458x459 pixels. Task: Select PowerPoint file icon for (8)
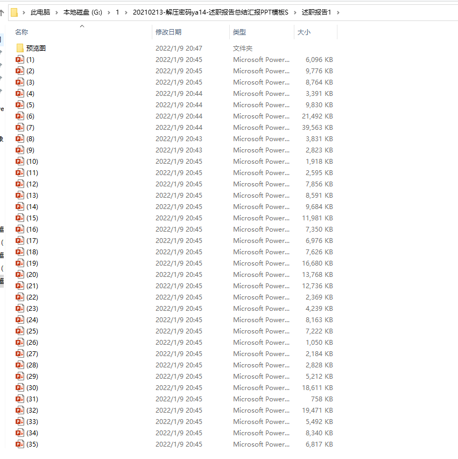click(20, 139)
